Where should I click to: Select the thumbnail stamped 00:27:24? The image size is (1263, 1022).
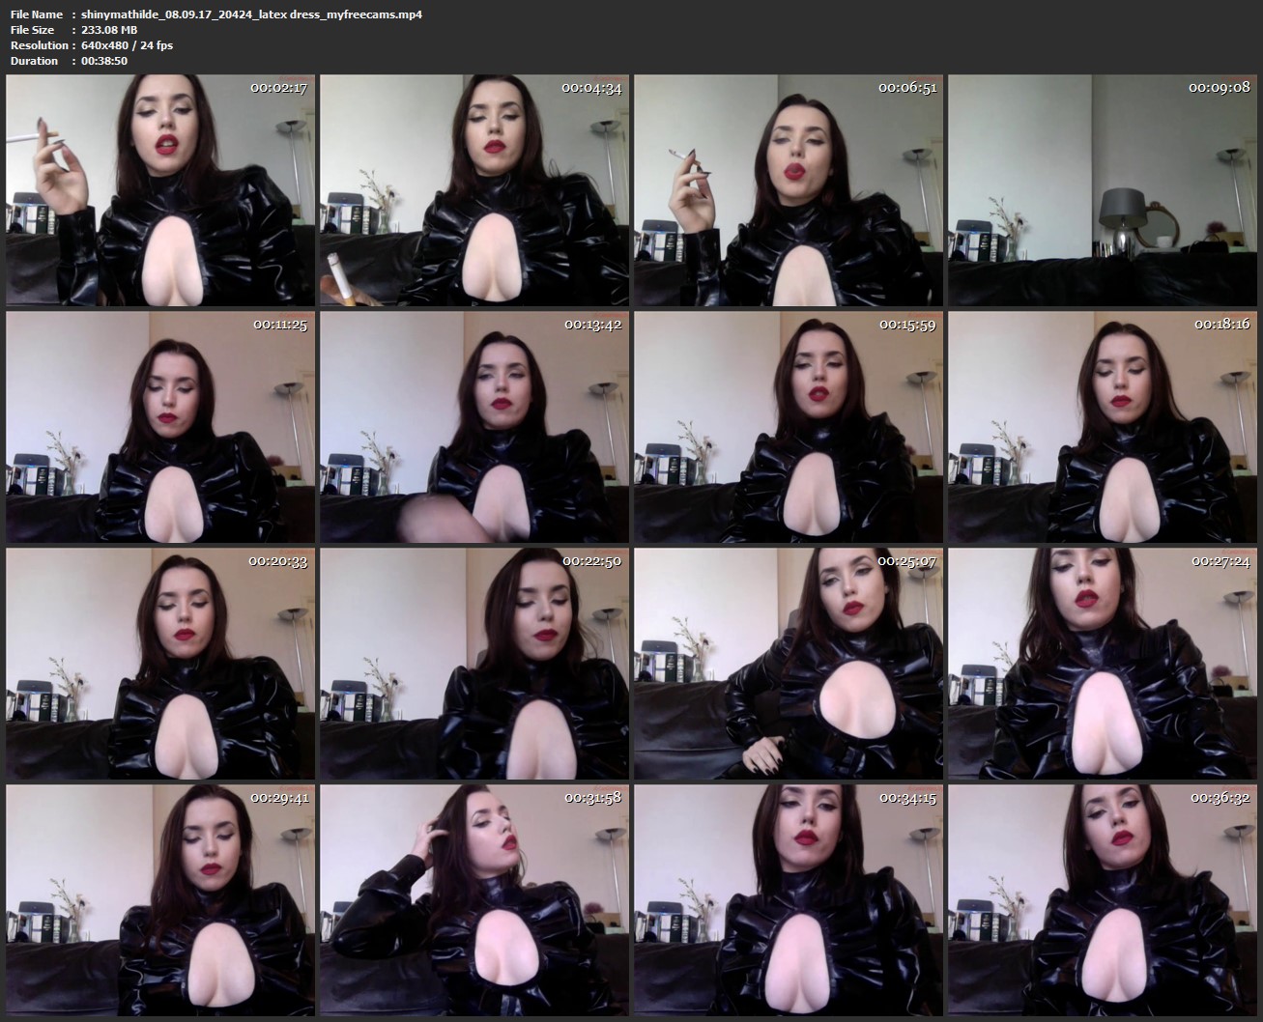[1103, 664]
